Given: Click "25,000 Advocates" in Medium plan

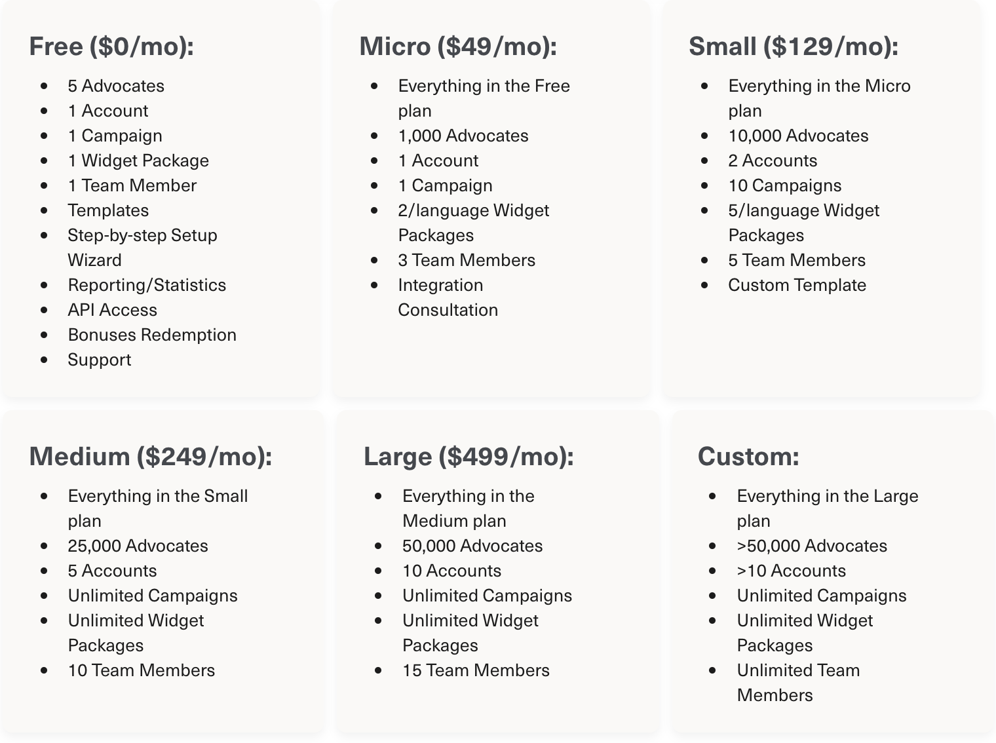Looking at the screenshot, I should coord(138,546).
